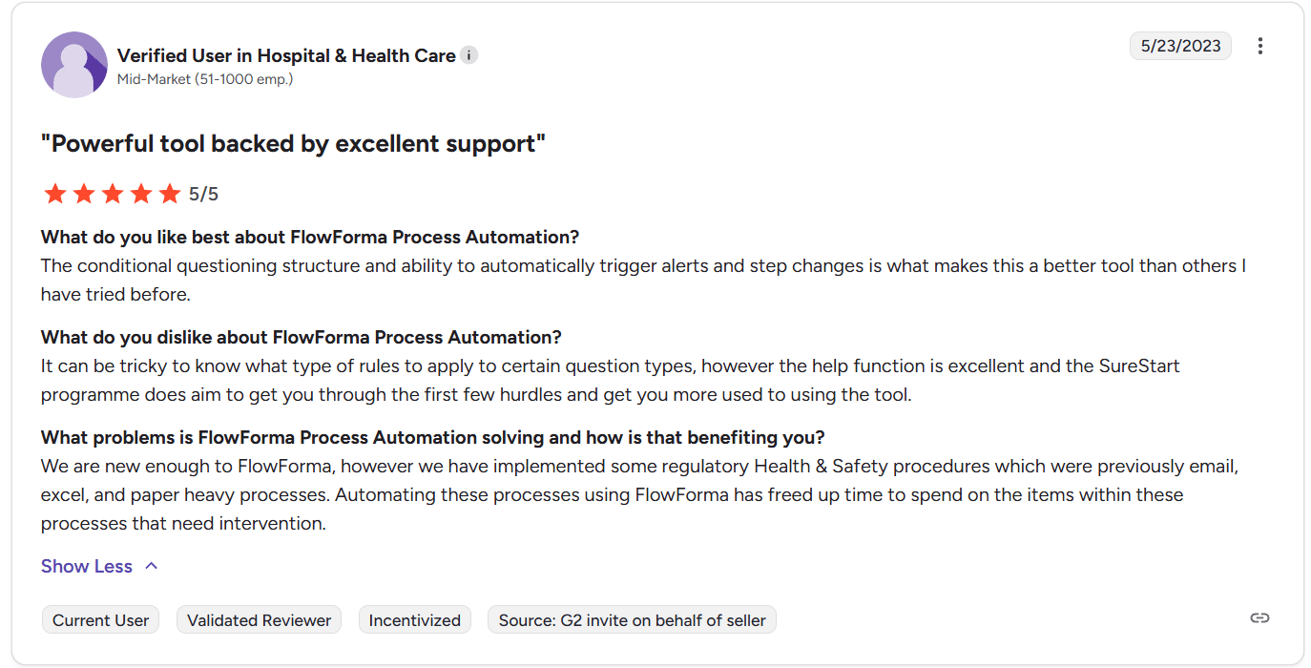This screenshot has height=668, width=1311.
Task: Select the Current User tag
Action: 100,620
